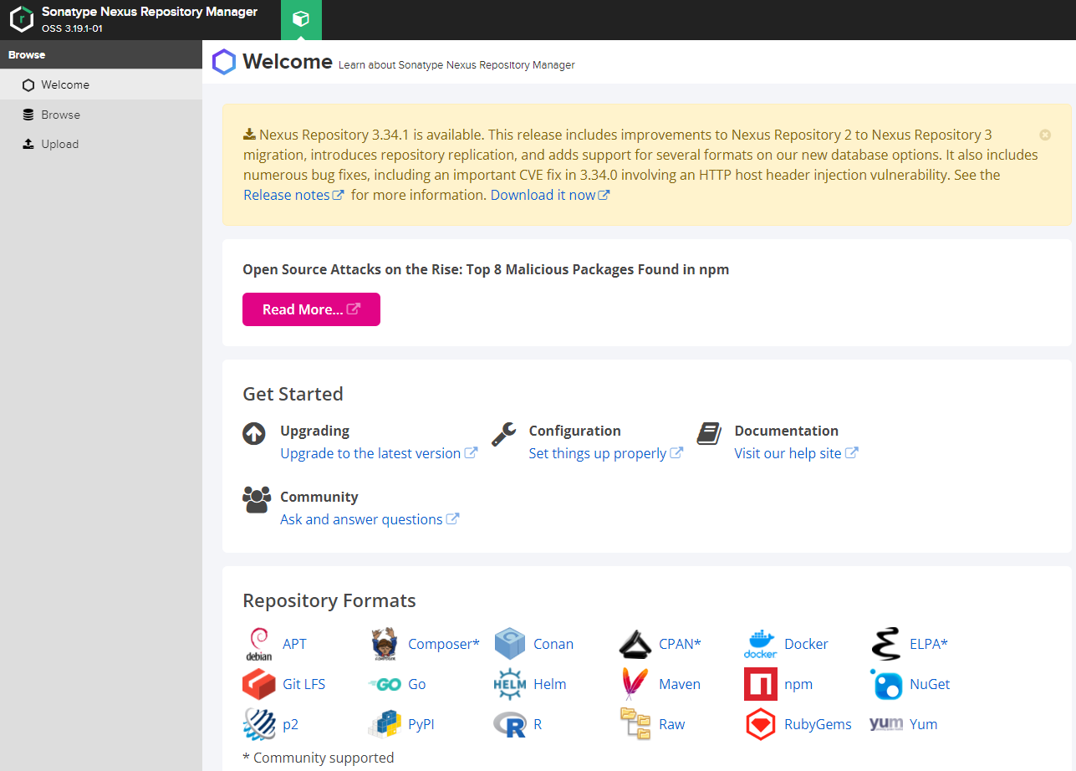This screenshot has height=771, width=1076.
Task: Open the Raw format link
Action: point(672,724)
